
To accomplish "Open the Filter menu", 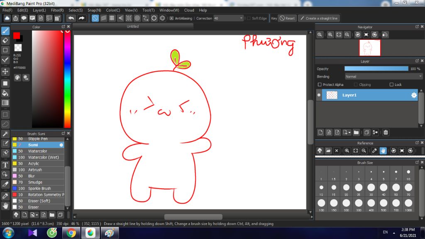I will (57, 10).
